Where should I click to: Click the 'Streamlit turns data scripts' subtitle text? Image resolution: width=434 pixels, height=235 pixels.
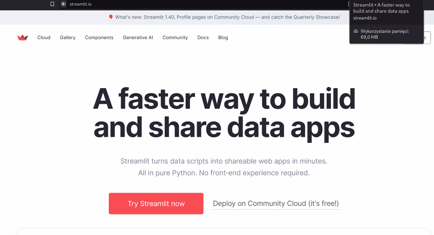click(x=224, y=161)
